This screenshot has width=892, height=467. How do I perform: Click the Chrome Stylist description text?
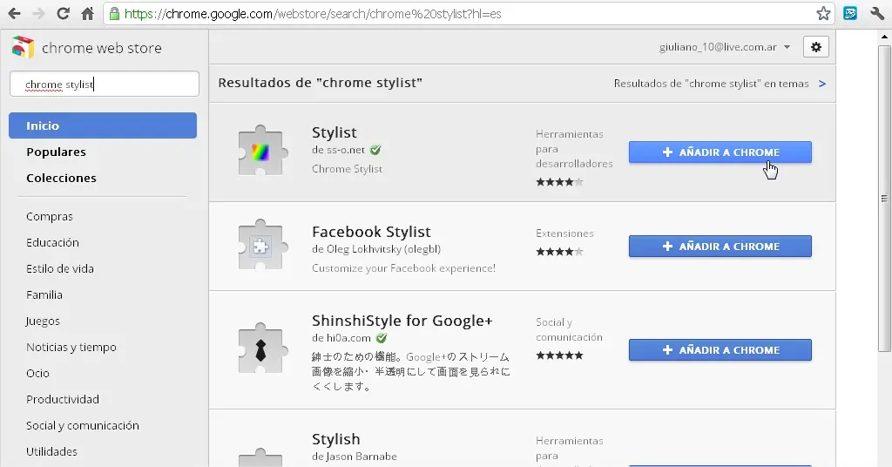coord(347,169)
